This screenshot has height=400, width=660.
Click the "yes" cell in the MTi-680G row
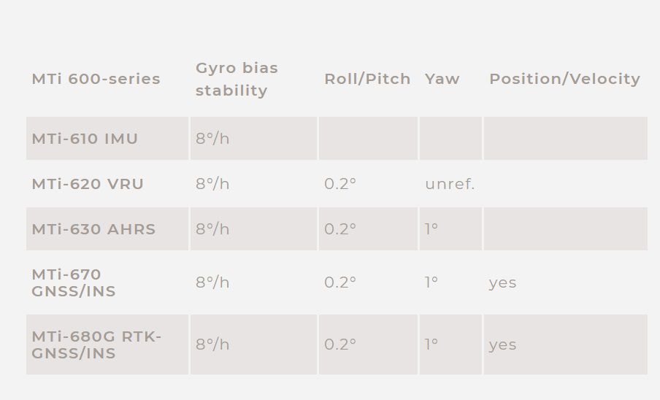[x=503, y=345]
